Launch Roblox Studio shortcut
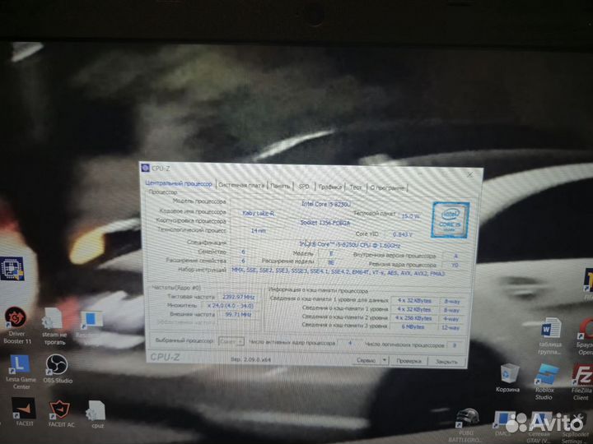The image size is (593, 444). [545, 382]
